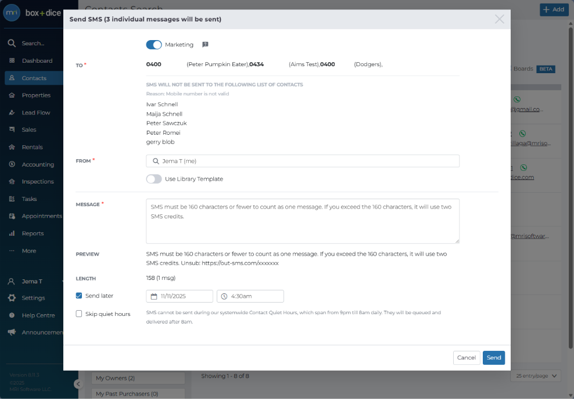Click the Contacts person icon
Image resolution: width=574 pixels, height=399 pixels.
[x=12, y=78]
